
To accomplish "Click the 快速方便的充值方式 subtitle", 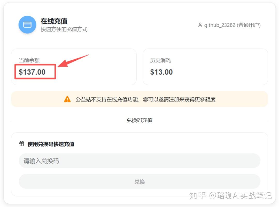I will (x=64, y=29).
